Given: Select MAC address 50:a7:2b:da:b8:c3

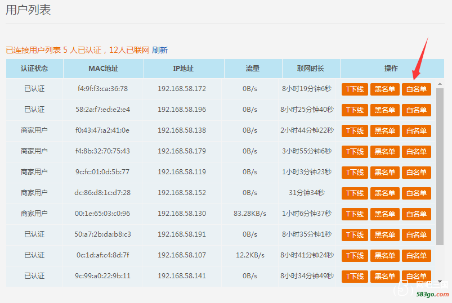Looking at the screenshot, I should 102,234.
